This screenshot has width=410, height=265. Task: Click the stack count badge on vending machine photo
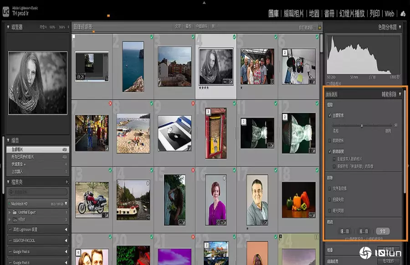click(208, 111)
